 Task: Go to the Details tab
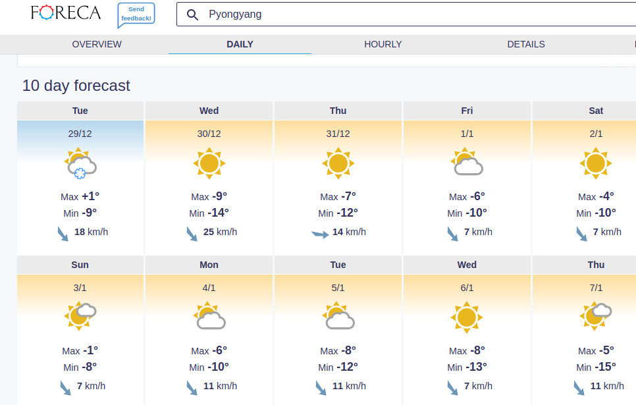click(x=526, y=44)
